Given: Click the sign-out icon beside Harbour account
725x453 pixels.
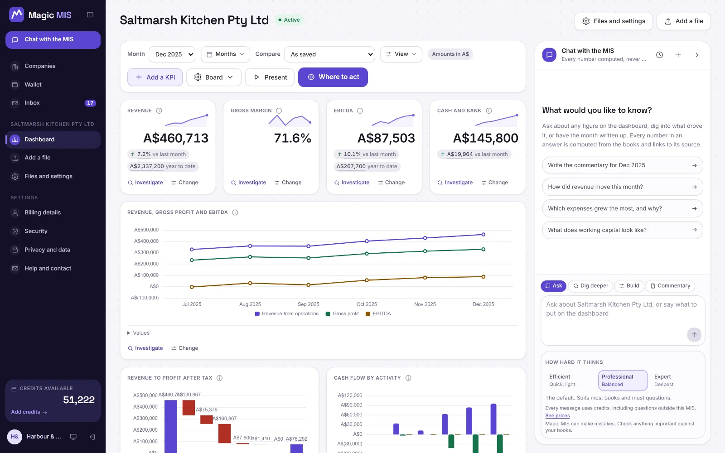Looking at the screenshot, I should pos(92,437).
